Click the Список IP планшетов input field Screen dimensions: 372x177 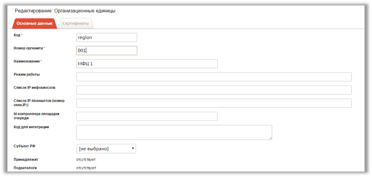214,103
